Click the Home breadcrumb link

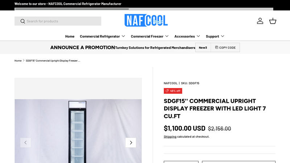[x=18, y=60]
